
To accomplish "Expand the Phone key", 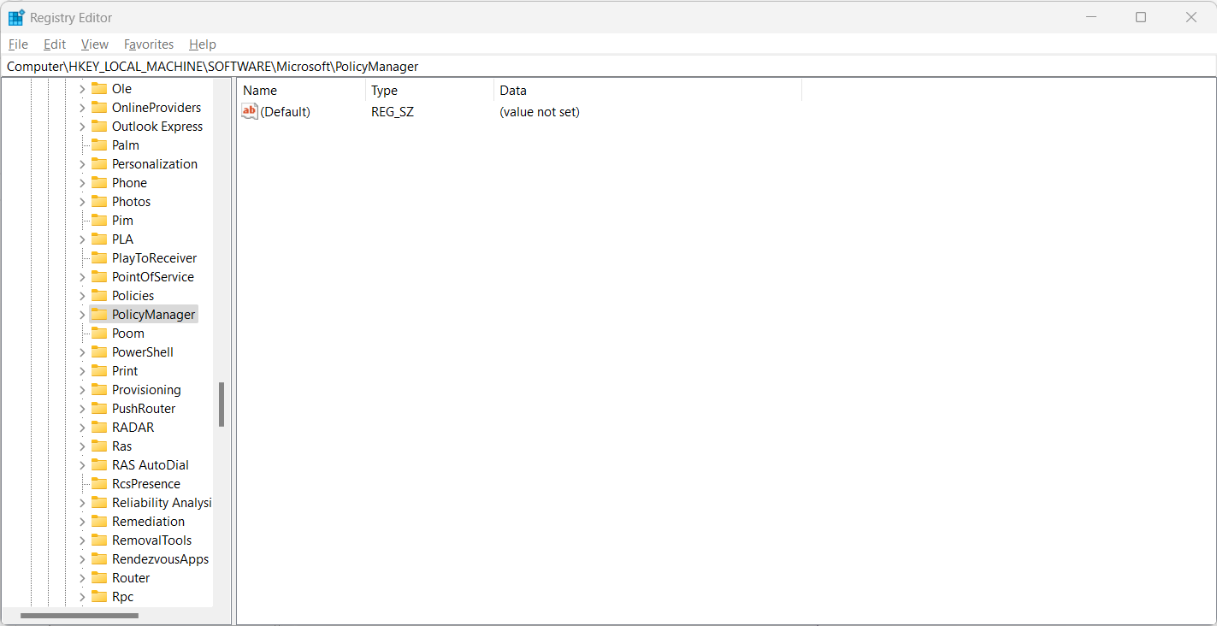I will click(82, 183).
